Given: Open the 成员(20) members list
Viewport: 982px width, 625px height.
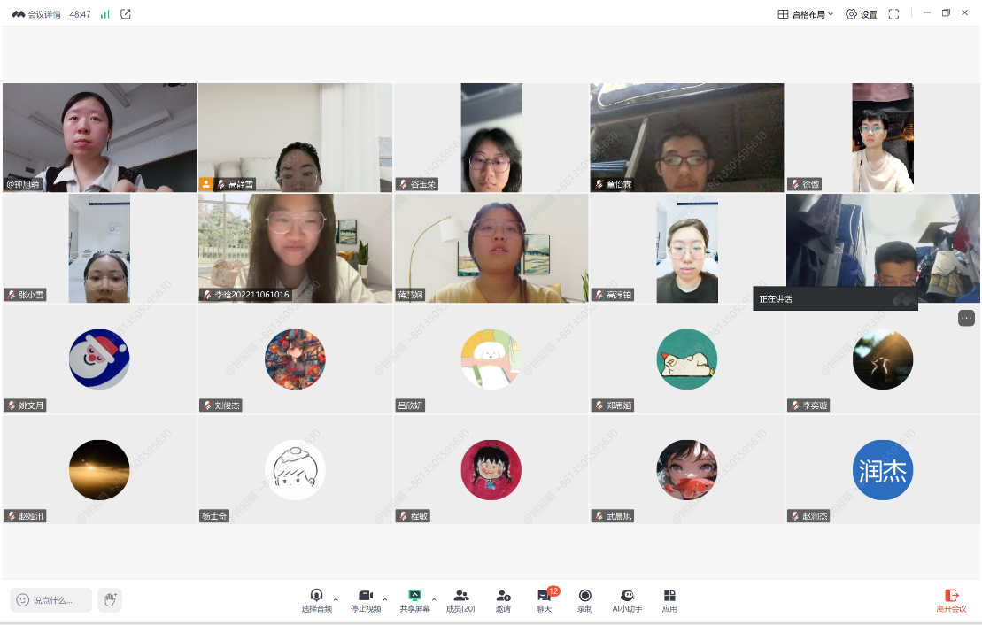Looking at the screenshot, I should pos(460,596).
